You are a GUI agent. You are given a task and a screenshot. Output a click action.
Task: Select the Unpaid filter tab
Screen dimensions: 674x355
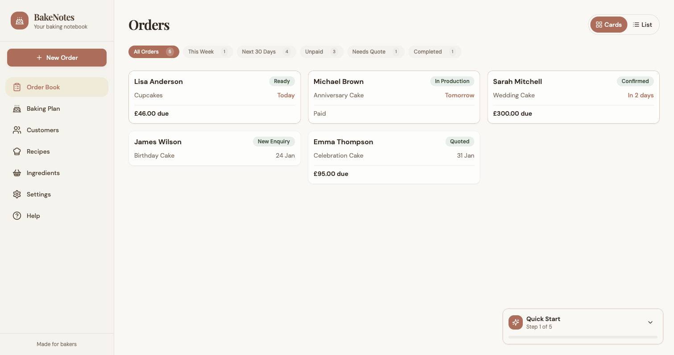coord(321,52)
